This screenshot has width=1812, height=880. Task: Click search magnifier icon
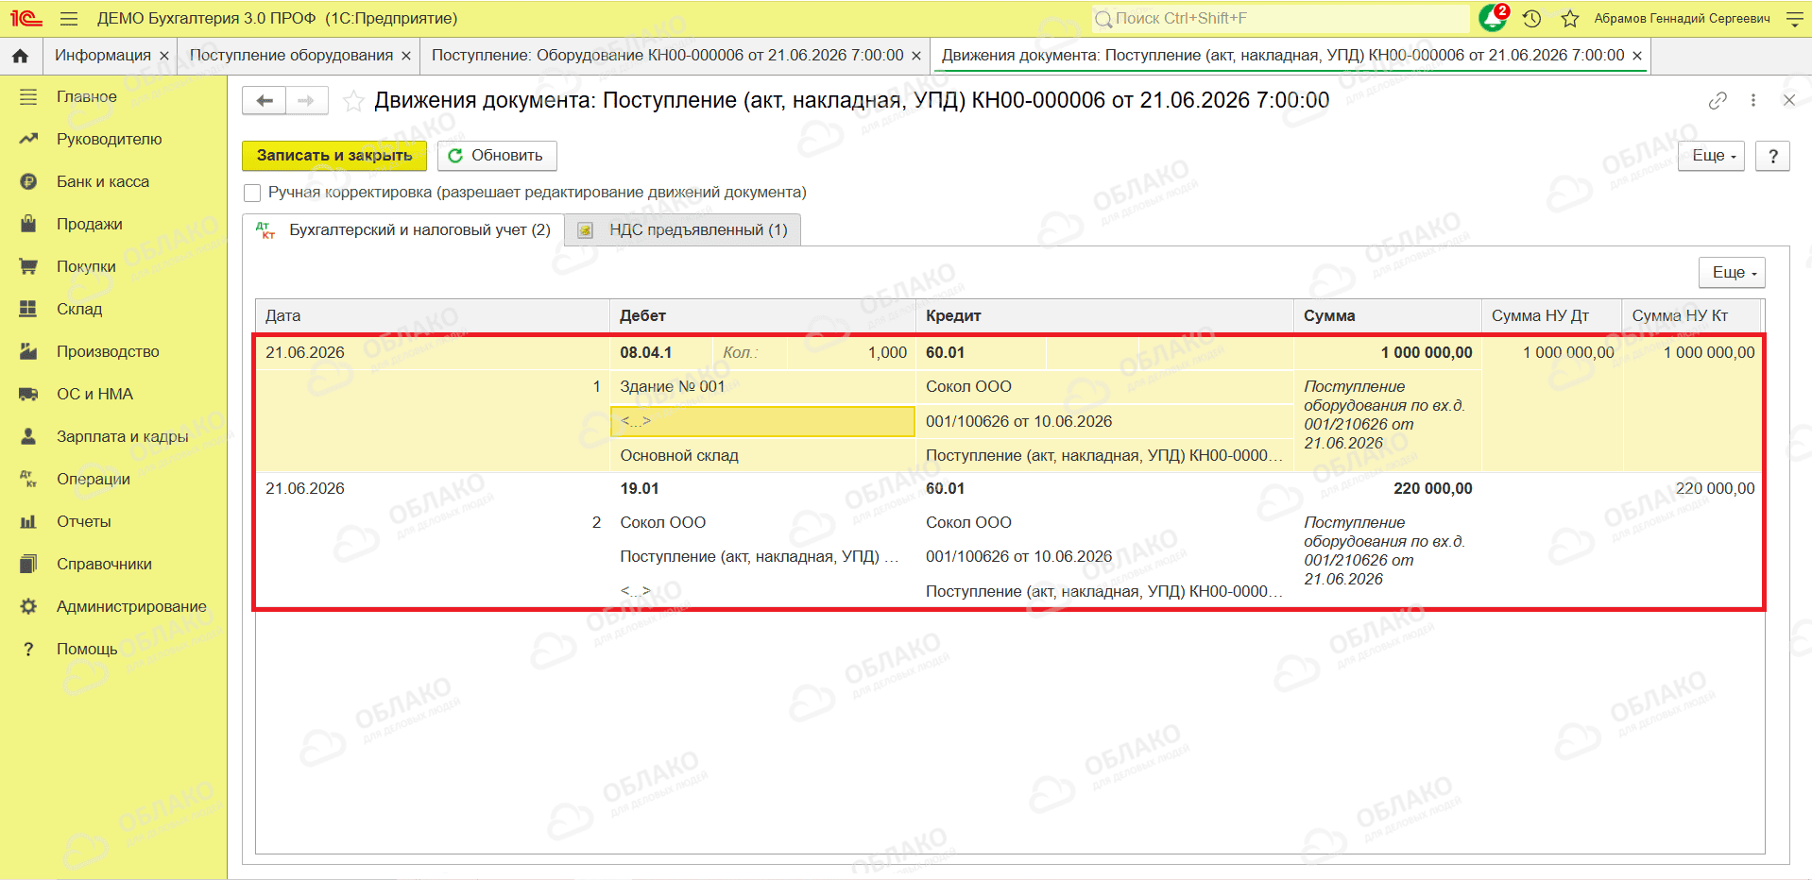(x=1103, y=18)
